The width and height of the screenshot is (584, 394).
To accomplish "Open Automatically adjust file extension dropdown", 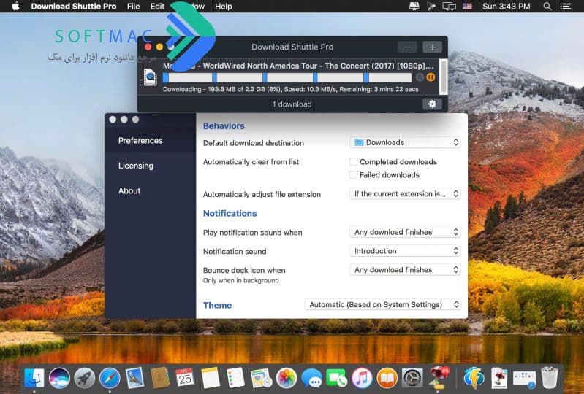I will [405, 193].
